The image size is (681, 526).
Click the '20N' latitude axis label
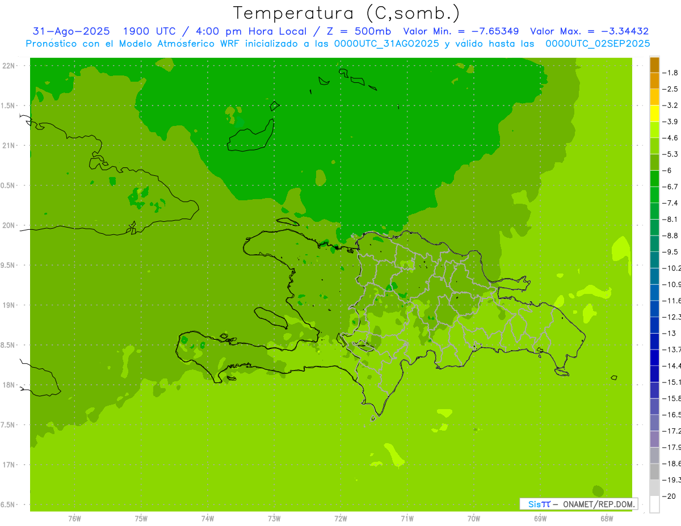[x=9, y=225]
